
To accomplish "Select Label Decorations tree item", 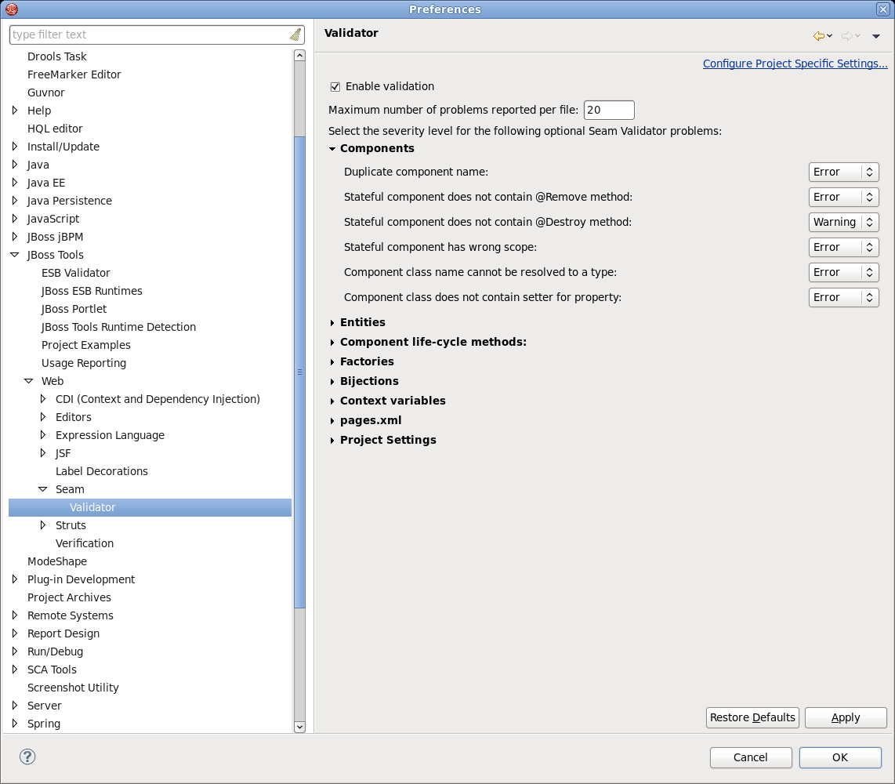I will [x=102, y=471].
